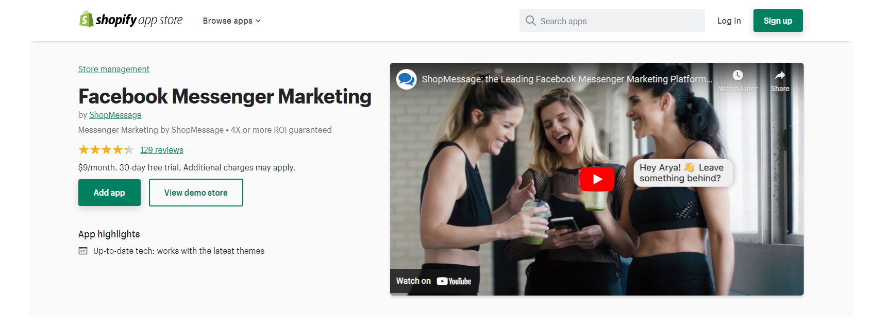Click the ShopMessage channel avatar icon
Screen dimensions: 889x328
pos(406,79)
